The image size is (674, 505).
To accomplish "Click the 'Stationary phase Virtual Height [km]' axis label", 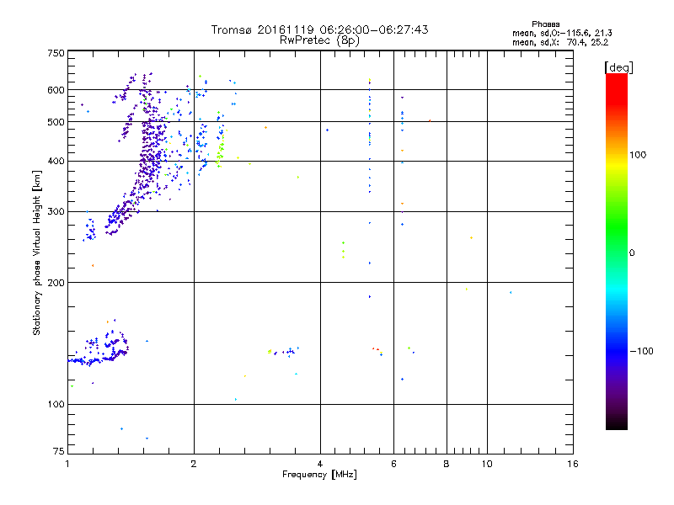I will [x=37, y=253].
